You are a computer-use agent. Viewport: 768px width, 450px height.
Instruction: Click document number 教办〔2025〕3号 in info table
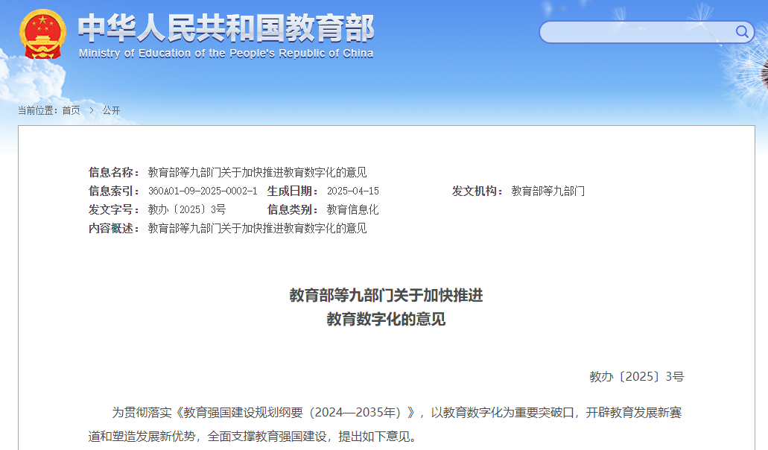pos(187,209)
